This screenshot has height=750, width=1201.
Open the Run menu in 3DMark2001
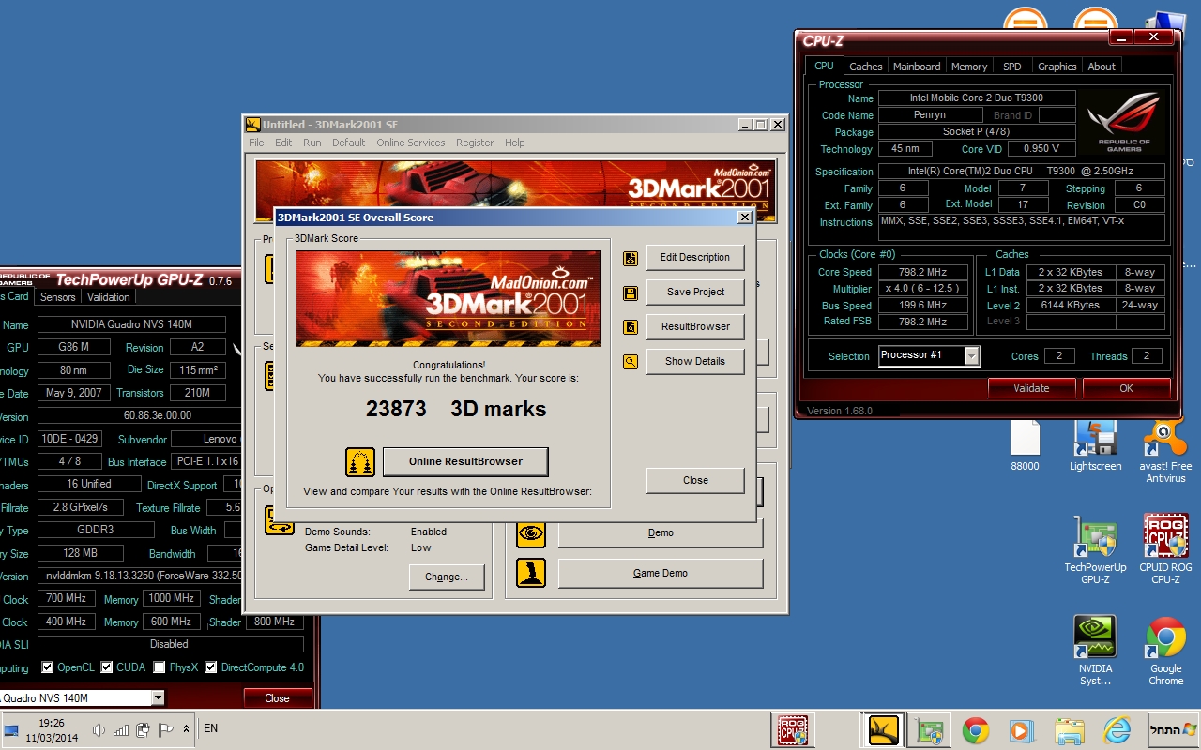312,142
